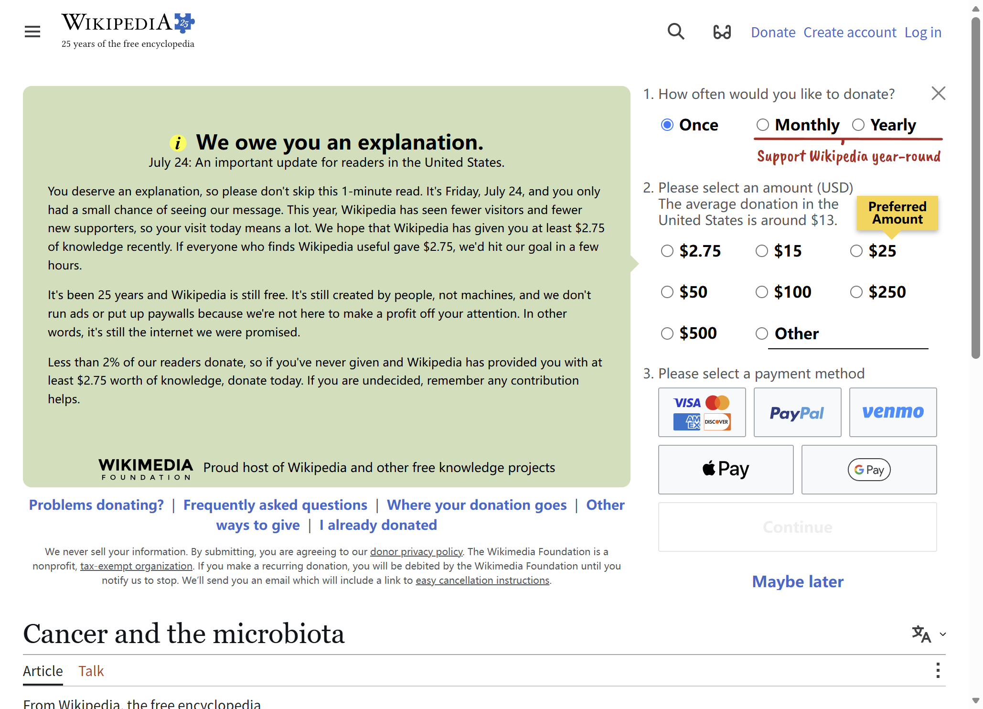The image size is (983, 709).
Task: Open the Article tab
Action: tap(43, 671)
